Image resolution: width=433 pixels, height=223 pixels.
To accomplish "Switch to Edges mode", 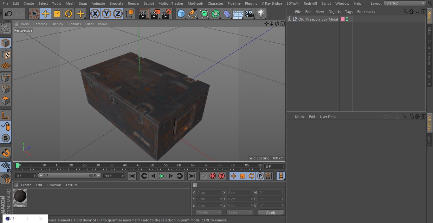I will [x=6, y=89].
